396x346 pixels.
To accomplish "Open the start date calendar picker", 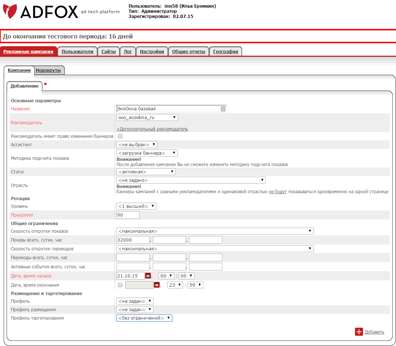I will click(148, 276).
